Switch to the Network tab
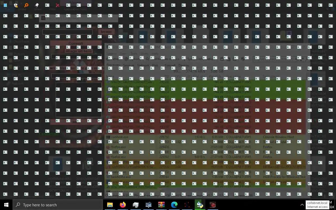This screenshot has width=336, height=210. point(143,65)
